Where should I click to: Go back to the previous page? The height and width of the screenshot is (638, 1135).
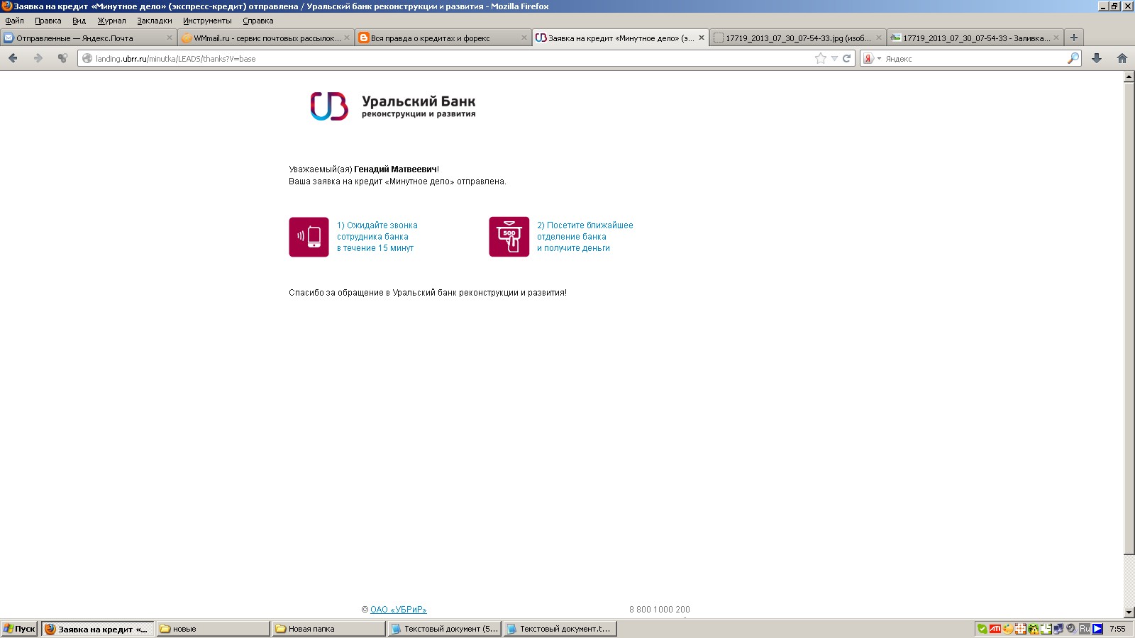(13, 58)
